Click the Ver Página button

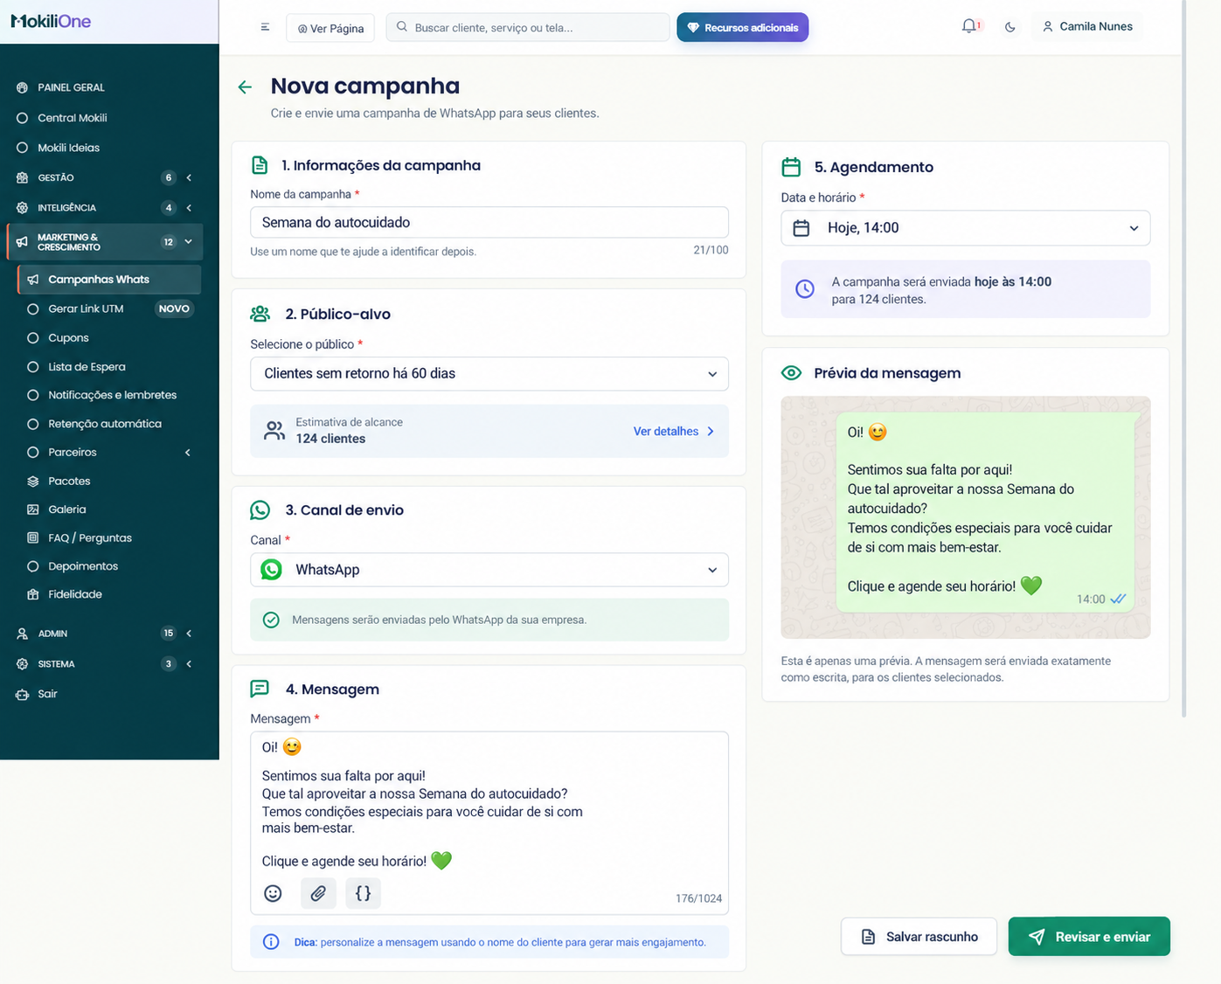coord(330,28)
